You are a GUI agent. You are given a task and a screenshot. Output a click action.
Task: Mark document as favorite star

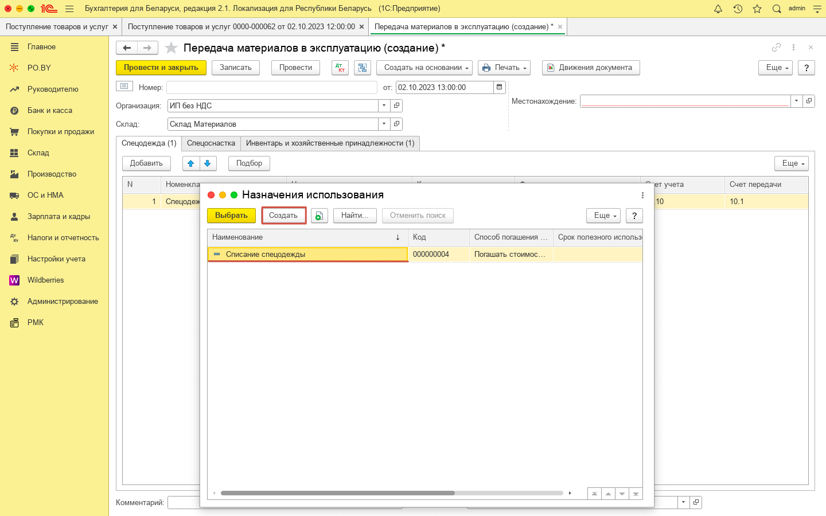(x=171, y=48)
